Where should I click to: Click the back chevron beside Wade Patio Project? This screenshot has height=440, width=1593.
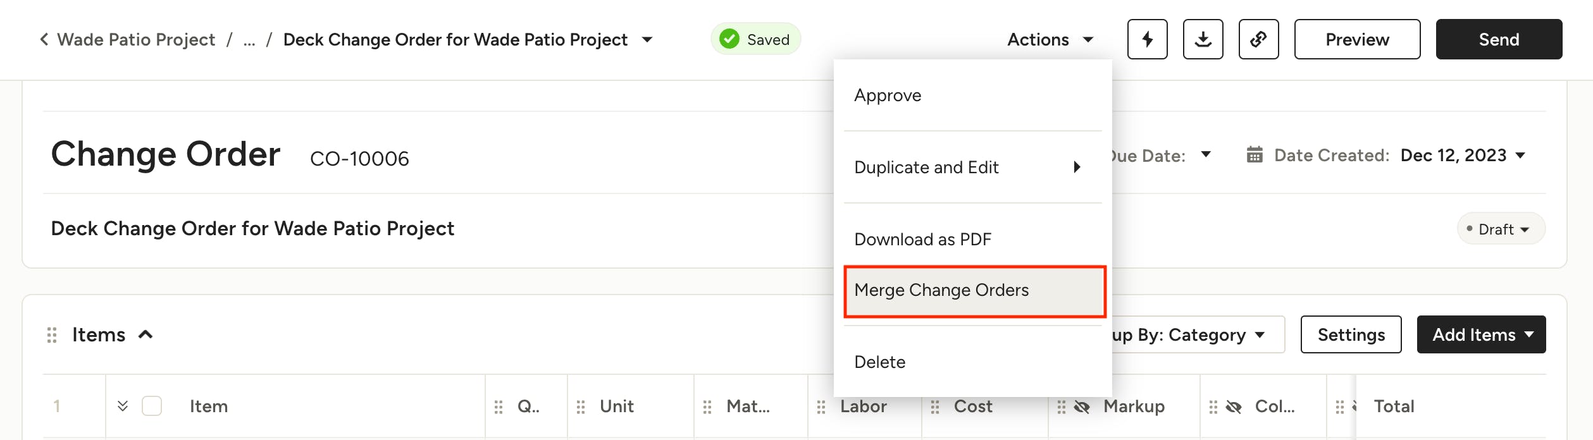click(44, 39)
